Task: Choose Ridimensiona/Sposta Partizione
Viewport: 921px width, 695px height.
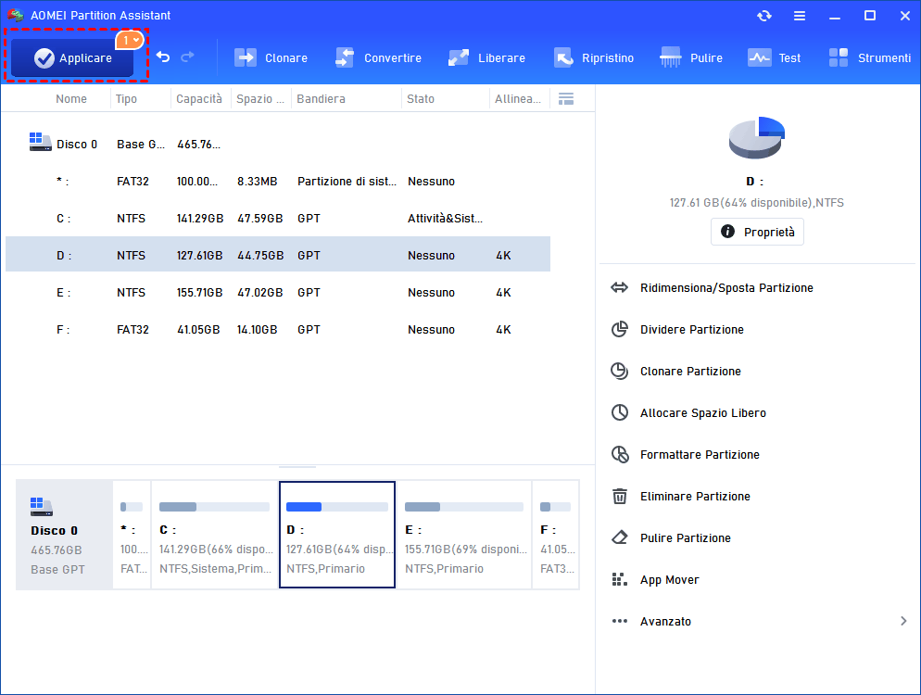Action: [x=725, y=288]
